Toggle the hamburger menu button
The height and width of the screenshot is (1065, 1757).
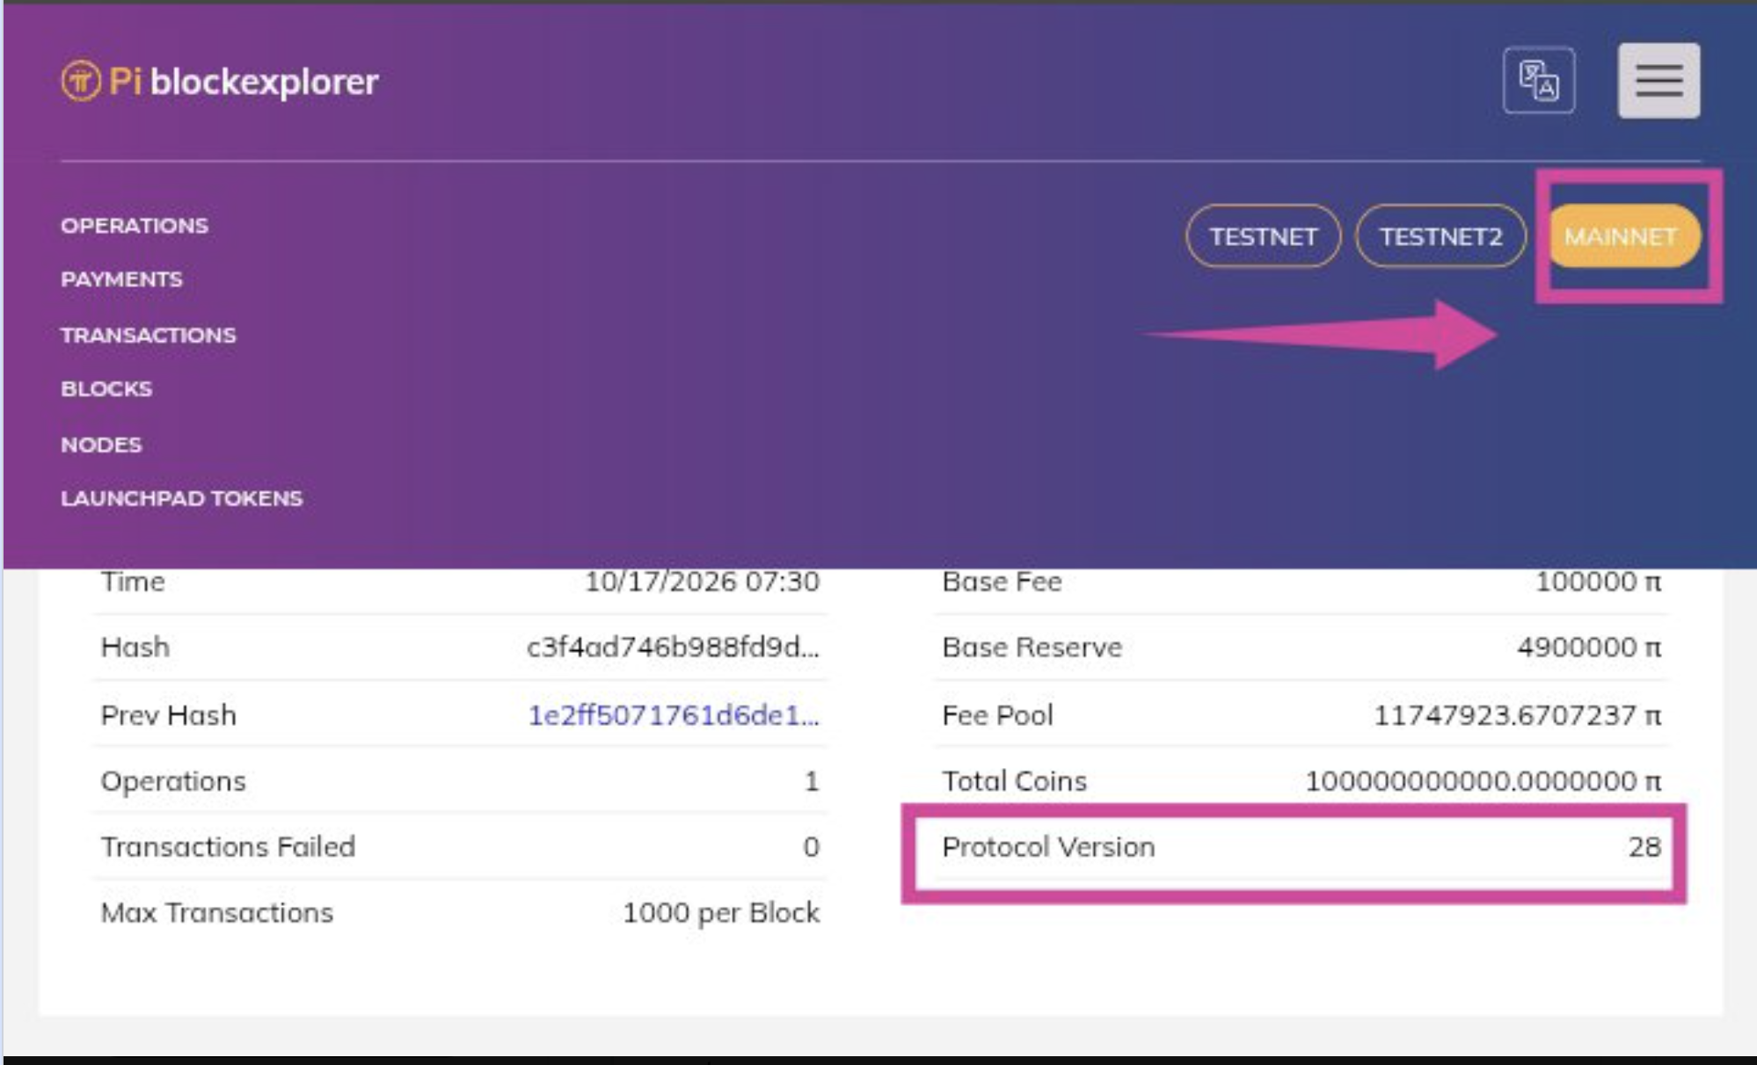tap(1659, 80)
